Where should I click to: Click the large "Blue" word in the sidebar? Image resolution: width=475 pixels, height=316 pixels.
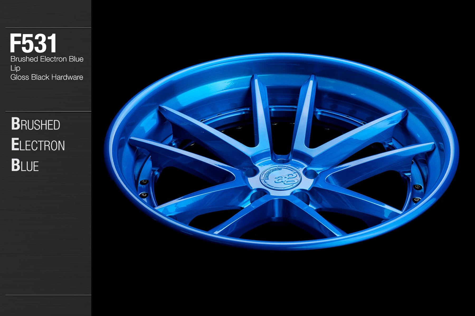(25, 166)
